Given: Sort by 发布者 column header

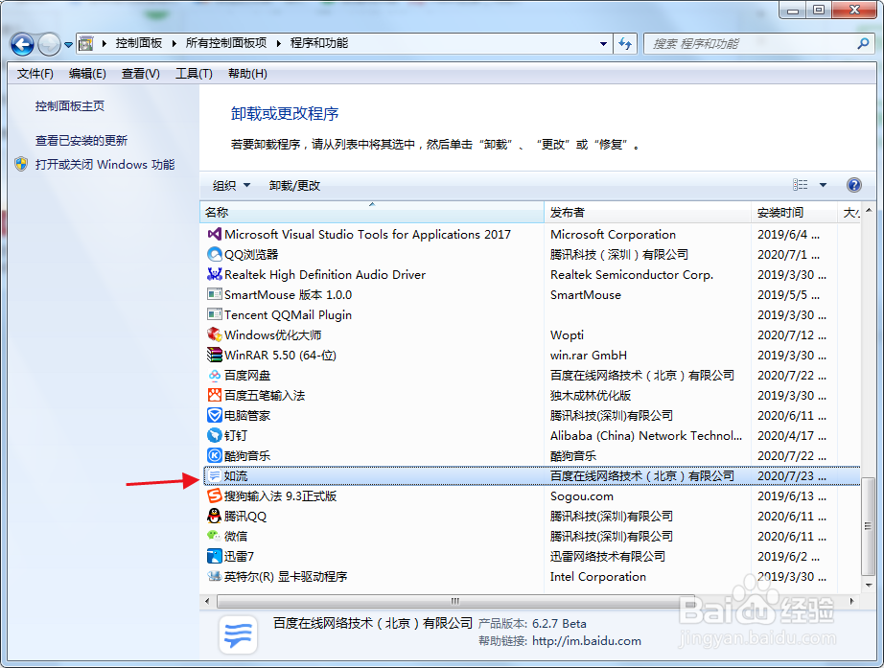Looking at the screenshot, I should (x=647, y=213).
